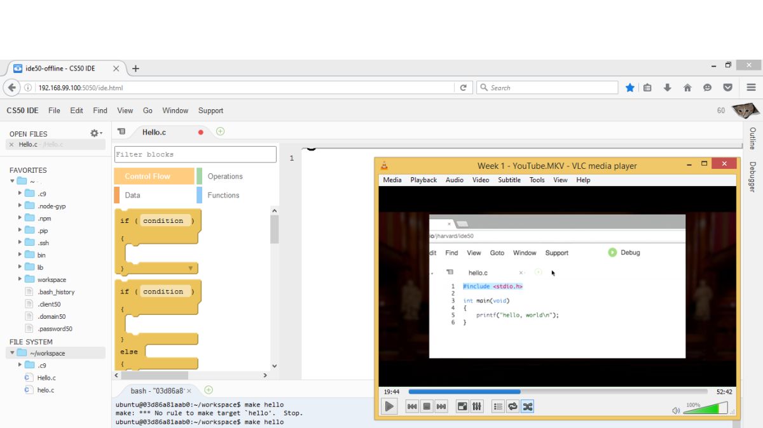Click the CS50 IDE logo label

(x=22, y=110)
